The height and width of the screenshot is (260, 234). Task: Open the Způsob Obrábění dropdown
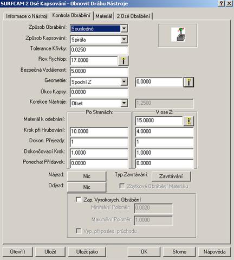[x=124, y=29]
